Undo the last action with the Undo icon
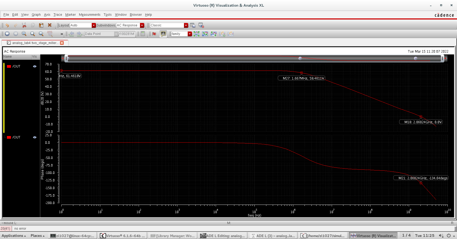Screen dimensions: 457x239 [7, 25]
